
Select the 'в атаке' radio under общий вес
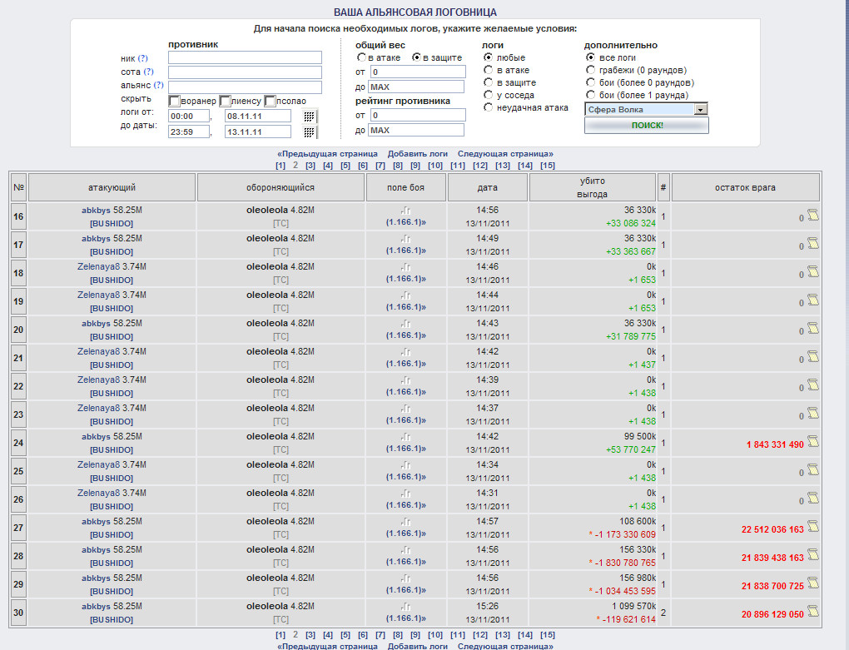click(x=362, y=58)
